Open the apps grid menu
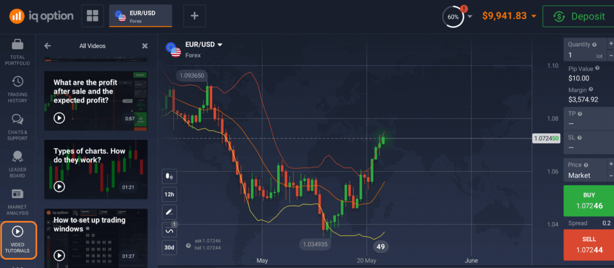 coord(92,16)
